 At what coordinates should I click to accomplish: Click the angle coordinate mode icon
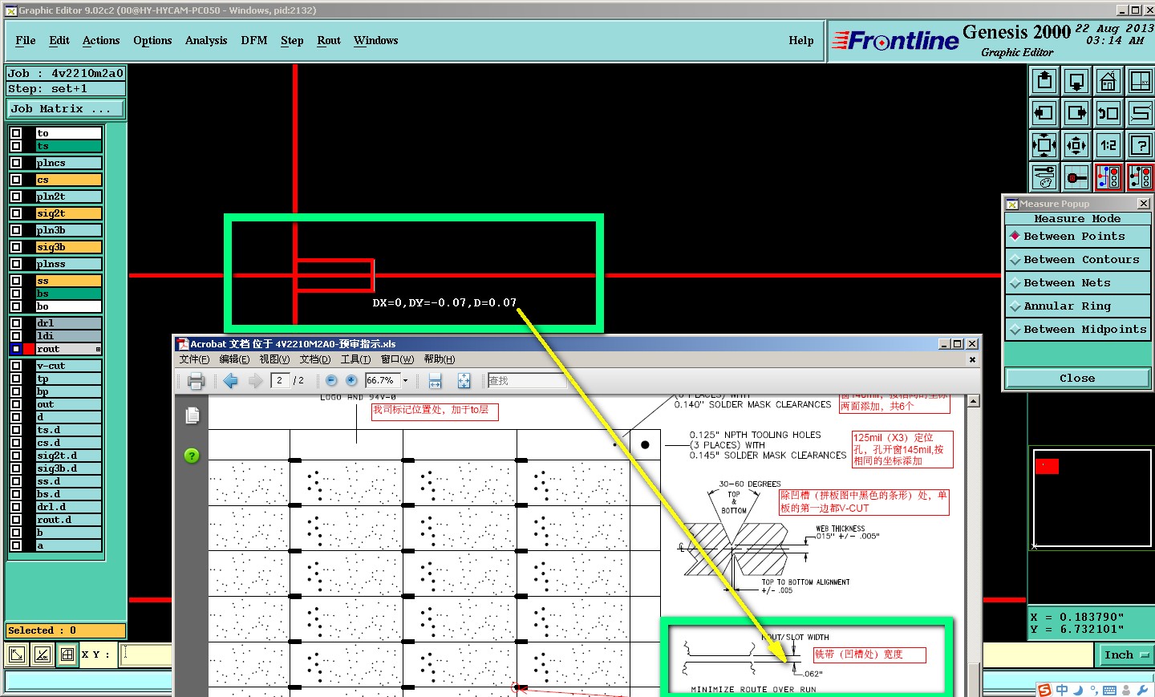point(43,654)
